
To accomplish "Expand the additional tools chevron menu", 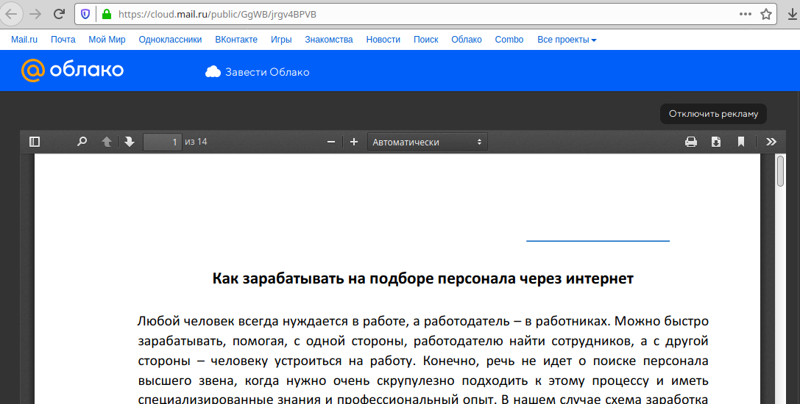I will 771,142.
